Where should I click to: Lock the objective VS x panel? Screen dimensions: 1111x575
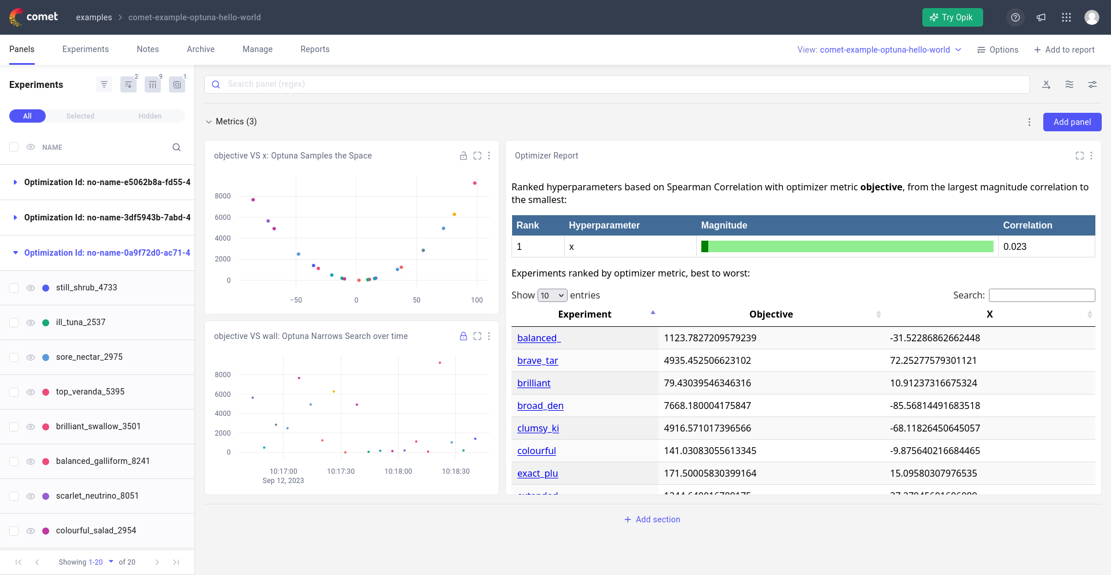tap(463, 156)
